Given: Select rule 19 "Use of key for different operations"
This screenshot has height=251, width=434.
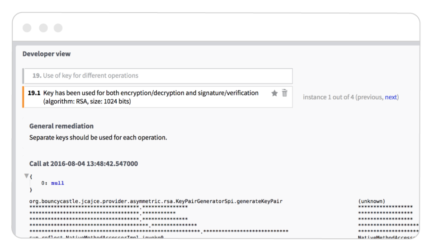Looking at the screenshot, I should coord(157,76).
